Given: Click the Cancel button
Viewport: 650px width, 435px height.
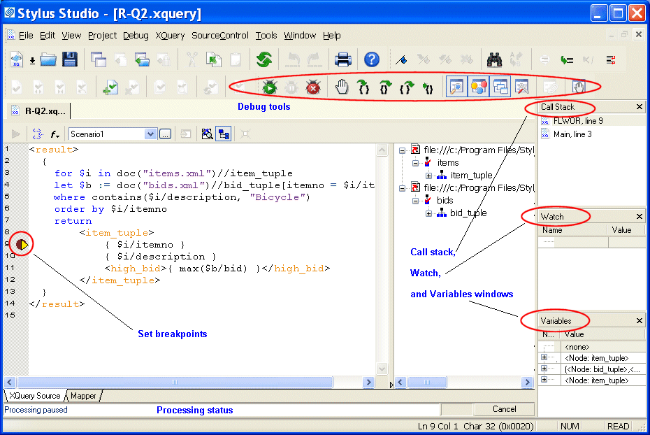Looking at the screenshot, I should point(504,409).
